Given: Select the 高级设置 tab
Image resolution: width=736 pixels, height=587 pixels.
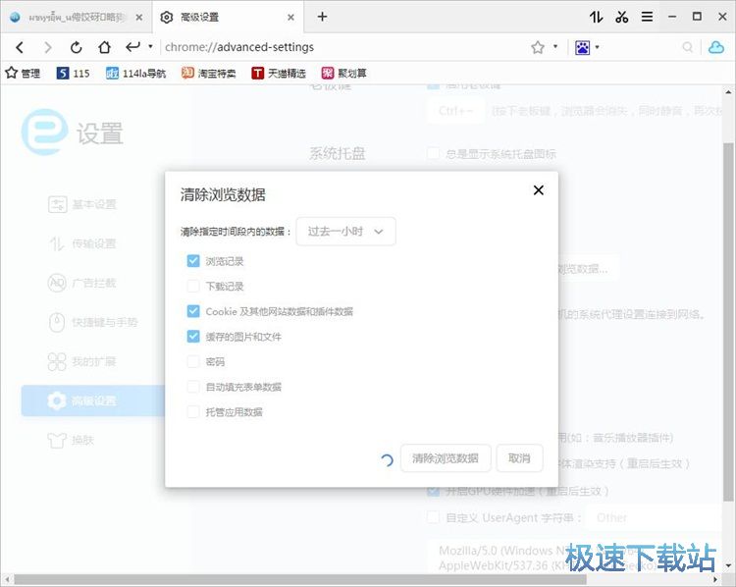Looking at the screenshot, I should (x=228, y=18).
